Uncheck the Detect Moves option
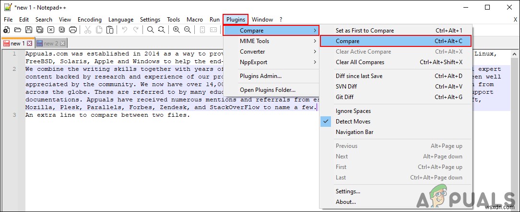The height and width of the screenshot is (212, 520). (x=353, y=122)
